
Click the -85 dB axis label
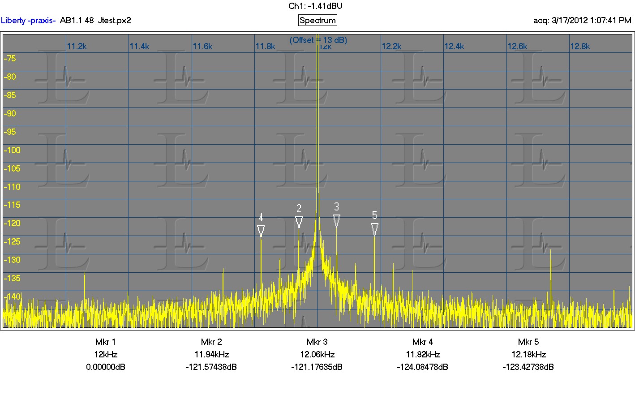point(10,95)
